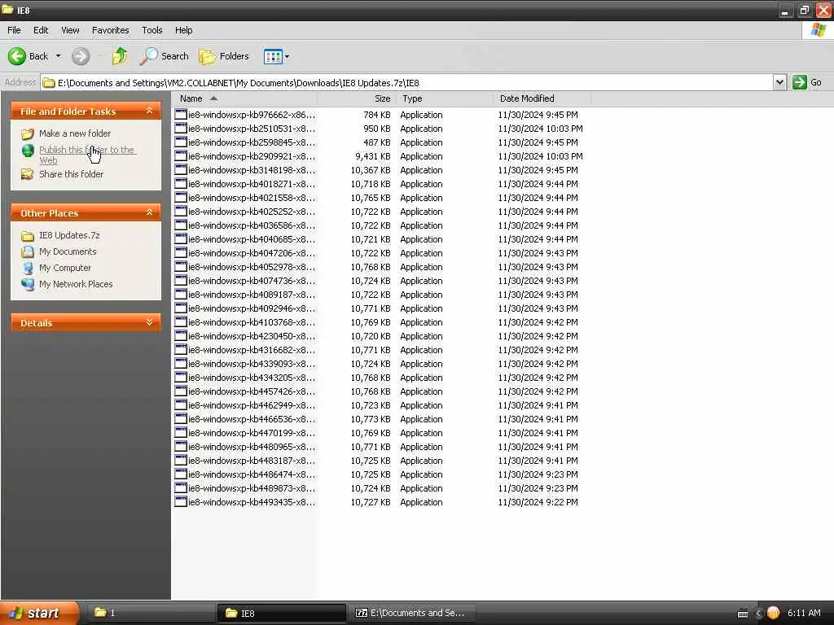
Task: Open the Back history dropdown arrow
Action: [x=58, y=56]
